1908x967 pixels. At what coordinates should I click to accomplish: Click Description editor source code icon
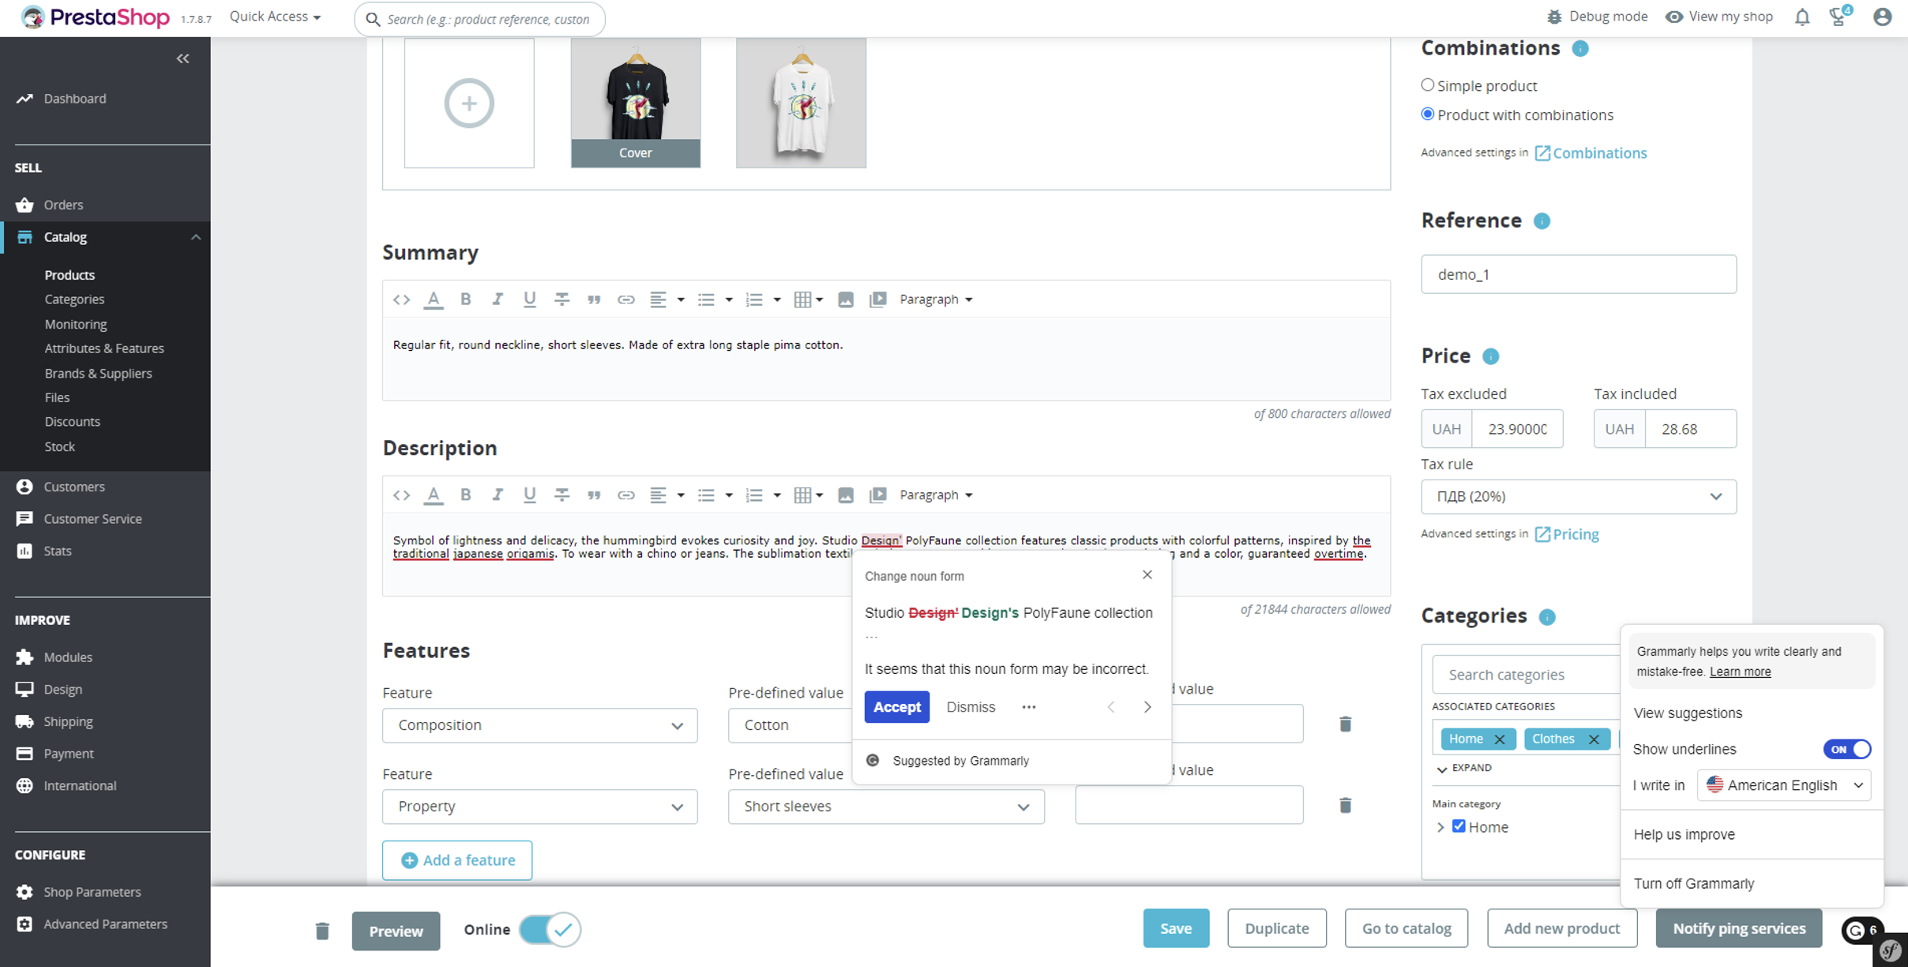pyautogui.click(x=401, y=495)
